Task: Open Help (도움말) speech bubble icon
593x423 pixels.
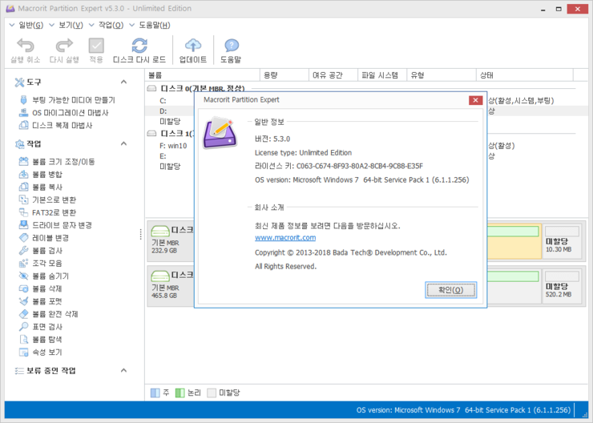Action: pyautogui.click(x=231, y=46)
